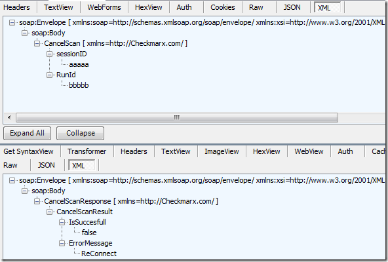Switch to request TextView tab

tap(58, 7)
